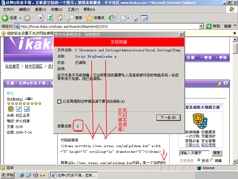Click the security shield in information bar
This screenshot has width=238, height=179.
[3, 33]
